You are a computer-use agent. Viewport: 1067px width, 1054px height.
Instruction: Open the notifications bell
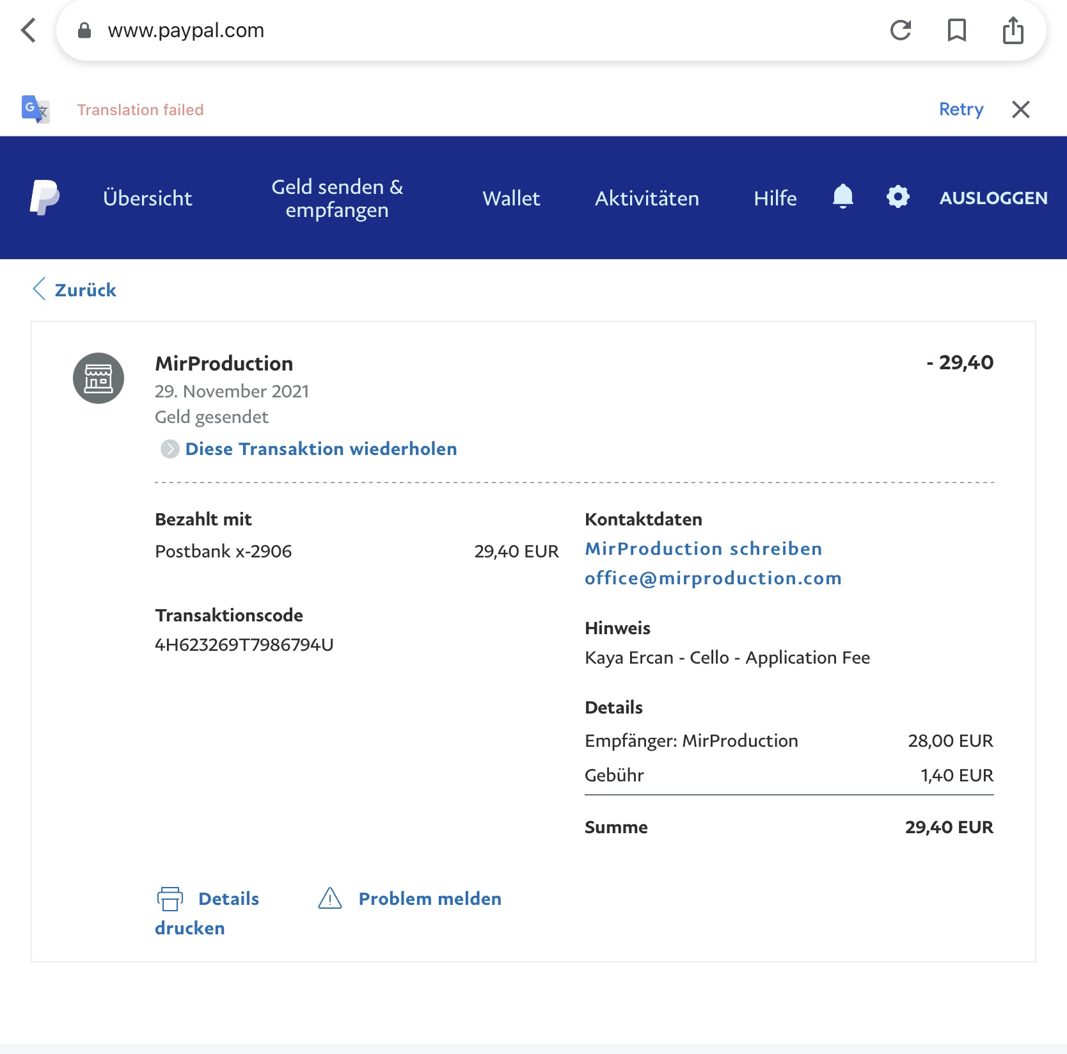point(842,196)
